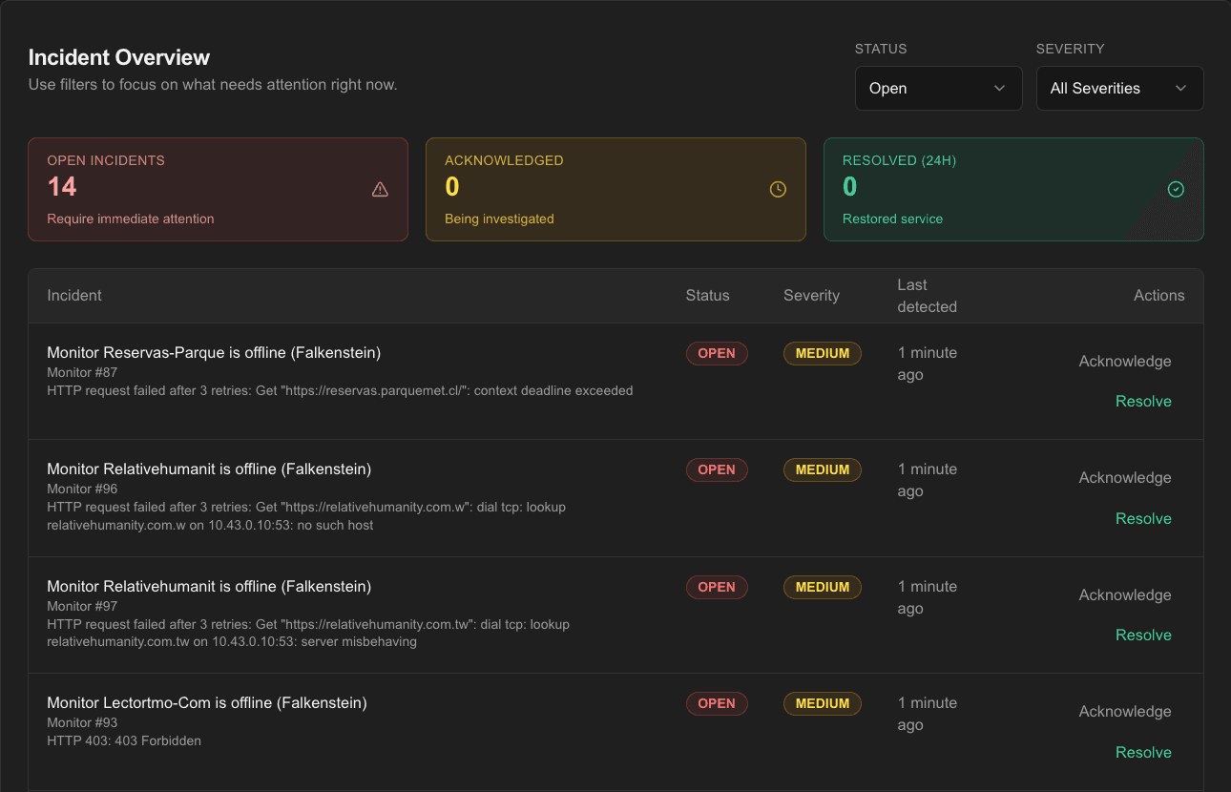Open the Status filter showing Open
1231x792 pixels.
point(938,88)
